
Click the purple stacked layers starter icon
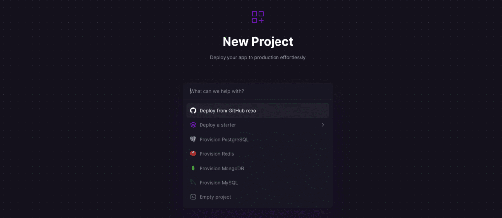193,125
